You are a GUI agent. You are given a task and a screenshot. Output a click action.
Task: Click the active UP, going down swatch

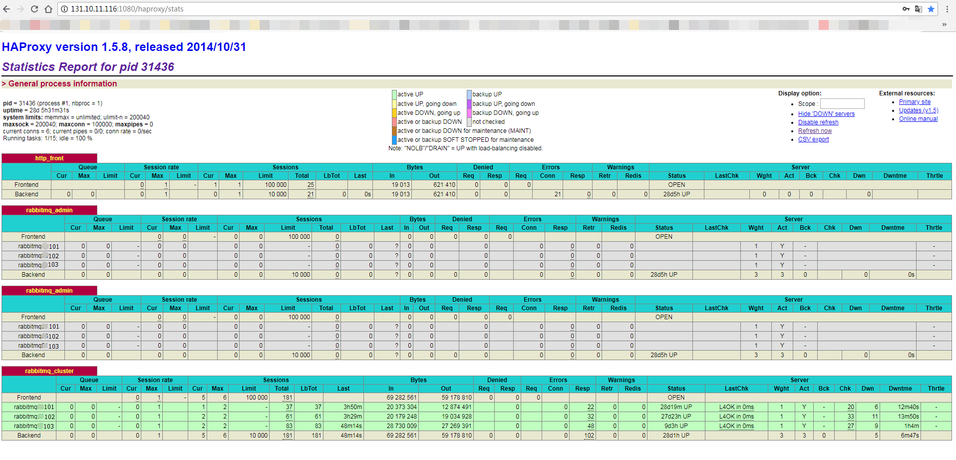pyautogui.click(x=394, y=104)
